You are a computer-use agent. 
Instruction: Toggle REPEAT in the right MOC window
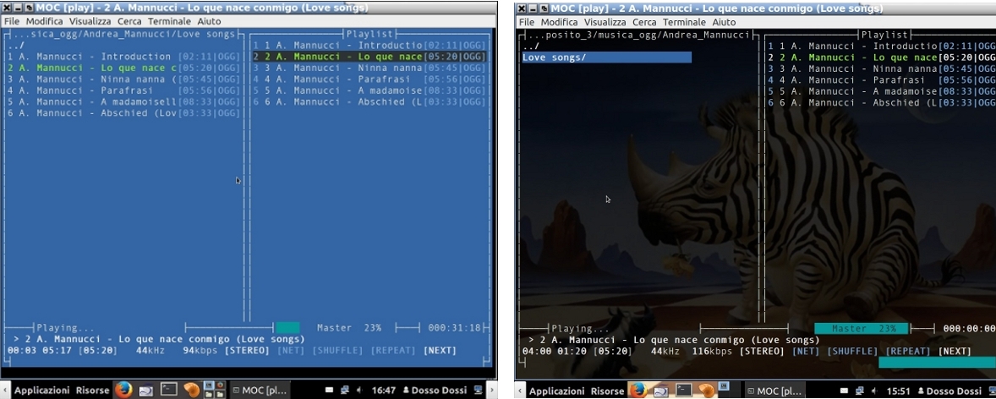coord(908,352)
